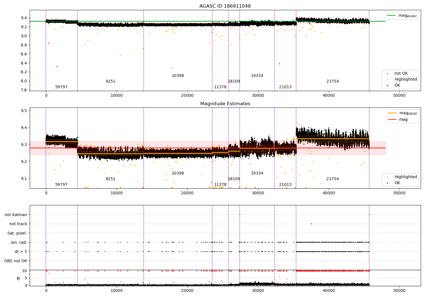Click the 7.8 y-tick of the top plot
Screen dimensions: 425x297
(23, 90)
